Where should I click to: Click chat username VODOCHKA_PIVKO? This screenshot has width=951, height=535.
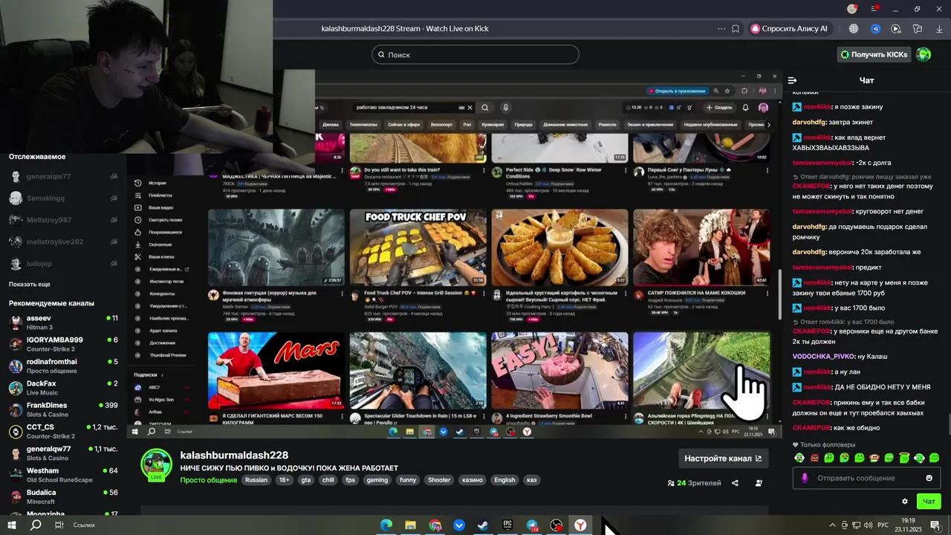click(x=823, y=357)
